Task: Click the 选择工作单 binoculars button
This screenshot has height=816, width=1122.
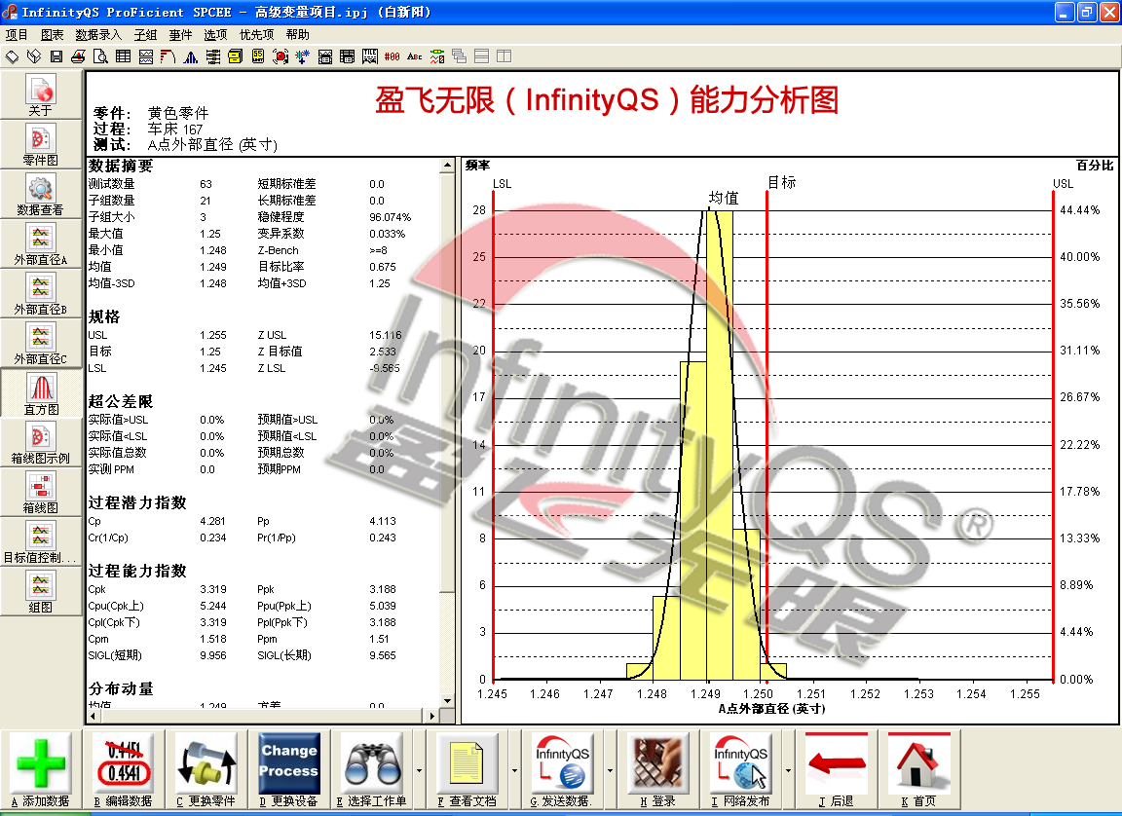Action: (x=372, y=769)
